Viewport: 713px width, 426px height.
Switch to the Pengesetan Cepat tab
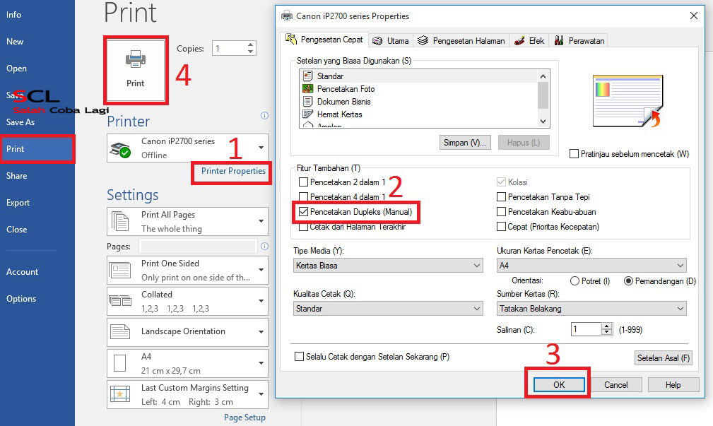324,40
